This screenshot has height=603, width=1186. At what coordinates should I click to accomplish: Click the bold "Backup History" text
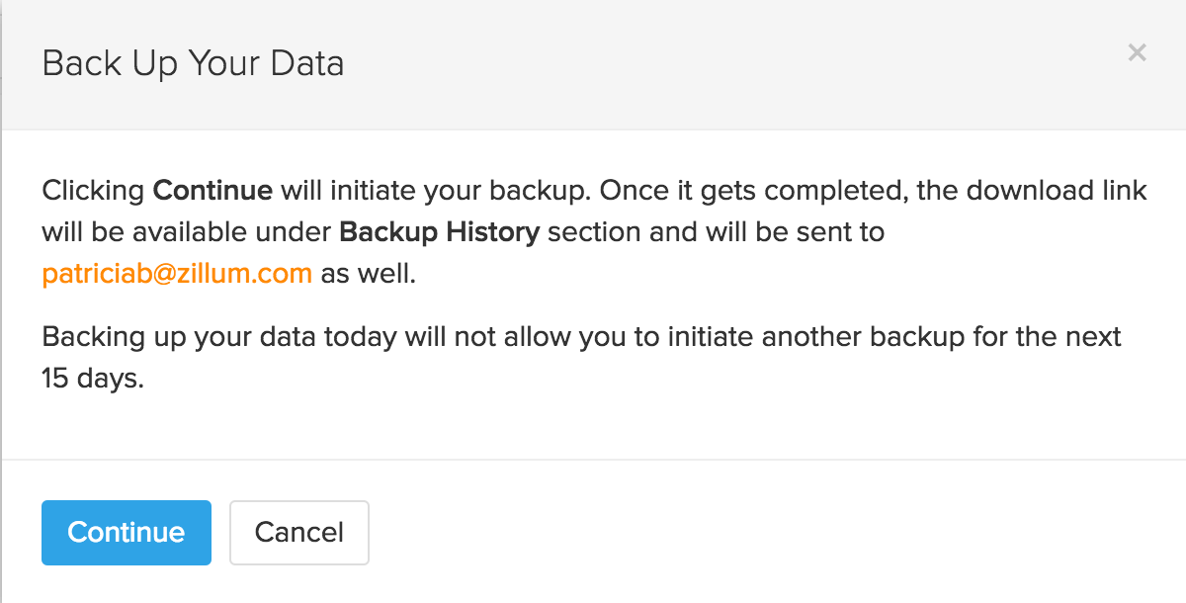coord(439,232)
